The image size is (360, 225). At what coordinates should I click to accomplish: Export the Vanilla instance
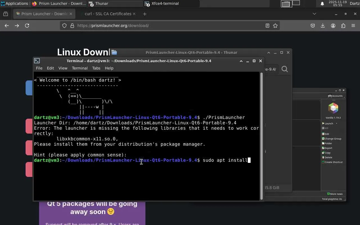point(327,148)
